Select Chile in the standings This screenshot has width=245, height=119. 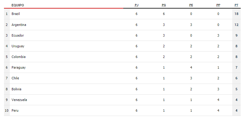[x=15, y=78]
